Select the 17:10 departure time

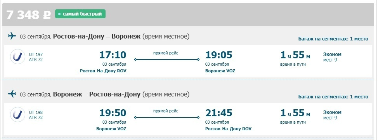tap(113, 55)
